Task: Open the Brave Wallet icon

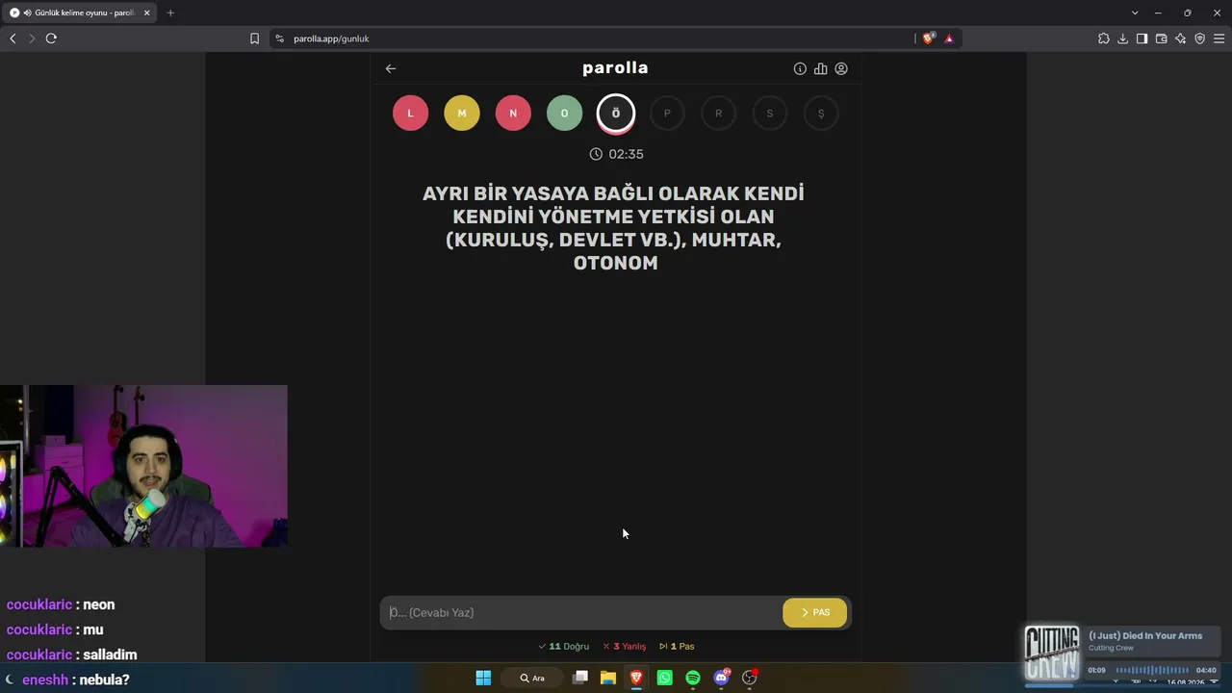Action: (x=1161, y=38)
